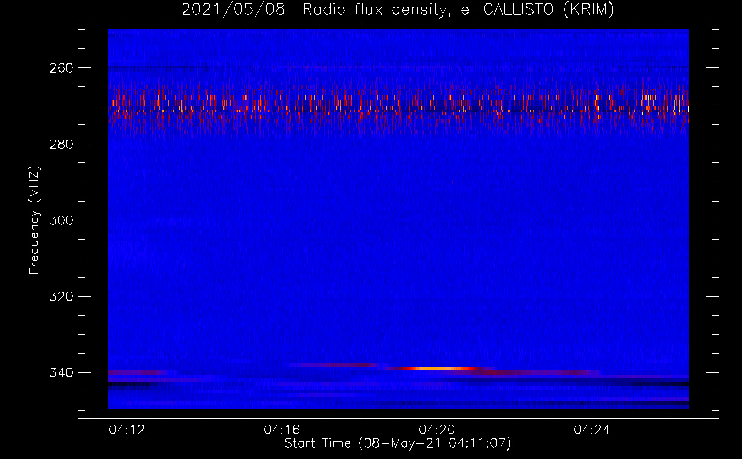The height and width of the screenshot is (459, 742).
Task: Click the bright yellow-orange burst near 340 MHz
Action: [439, 369]
